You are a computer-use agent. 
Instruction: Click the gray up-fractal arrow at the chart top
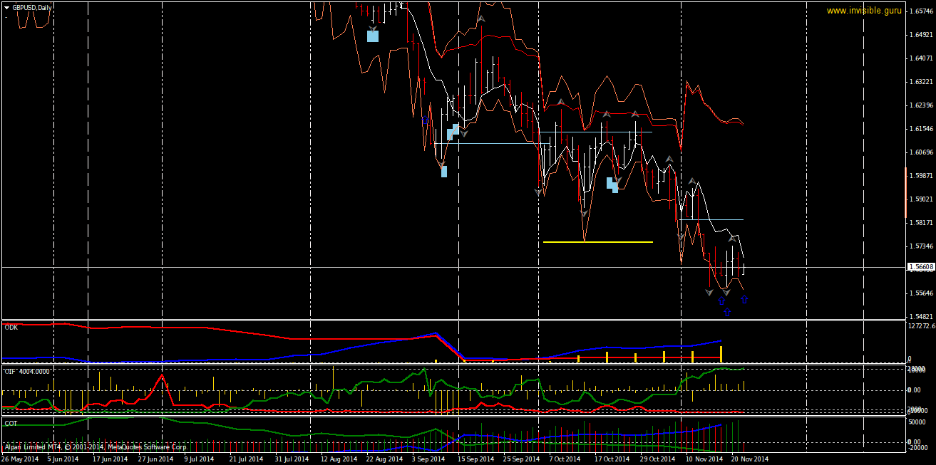click(481, 19)
